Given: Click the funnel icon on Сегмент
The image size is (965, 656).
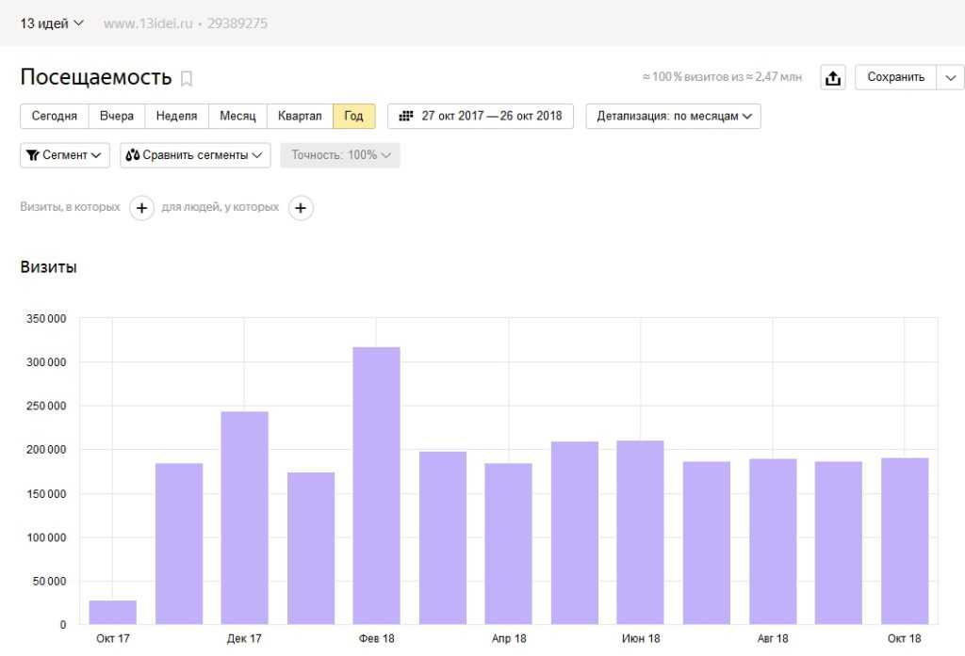Looking at the screenshot, I should (x=33, y=155).
